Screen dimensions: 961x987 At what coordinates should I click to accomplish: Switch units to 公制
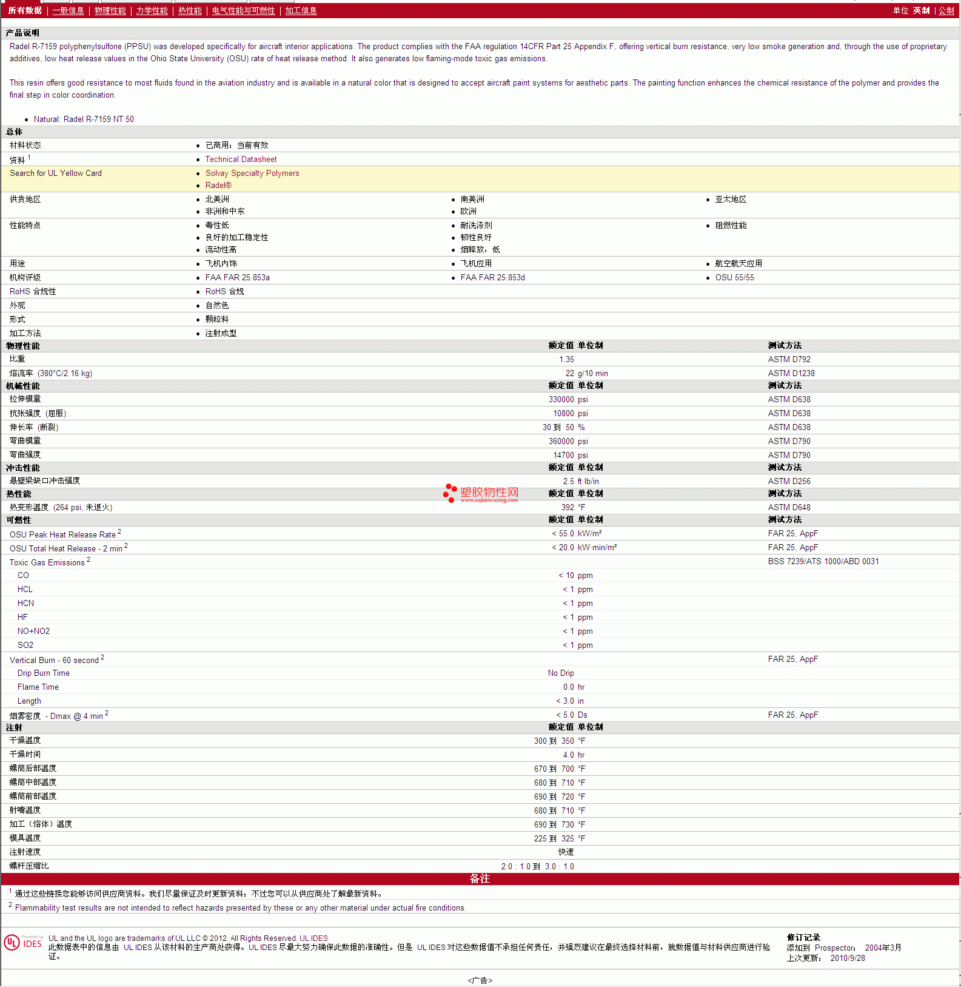[x=946, y=10]
